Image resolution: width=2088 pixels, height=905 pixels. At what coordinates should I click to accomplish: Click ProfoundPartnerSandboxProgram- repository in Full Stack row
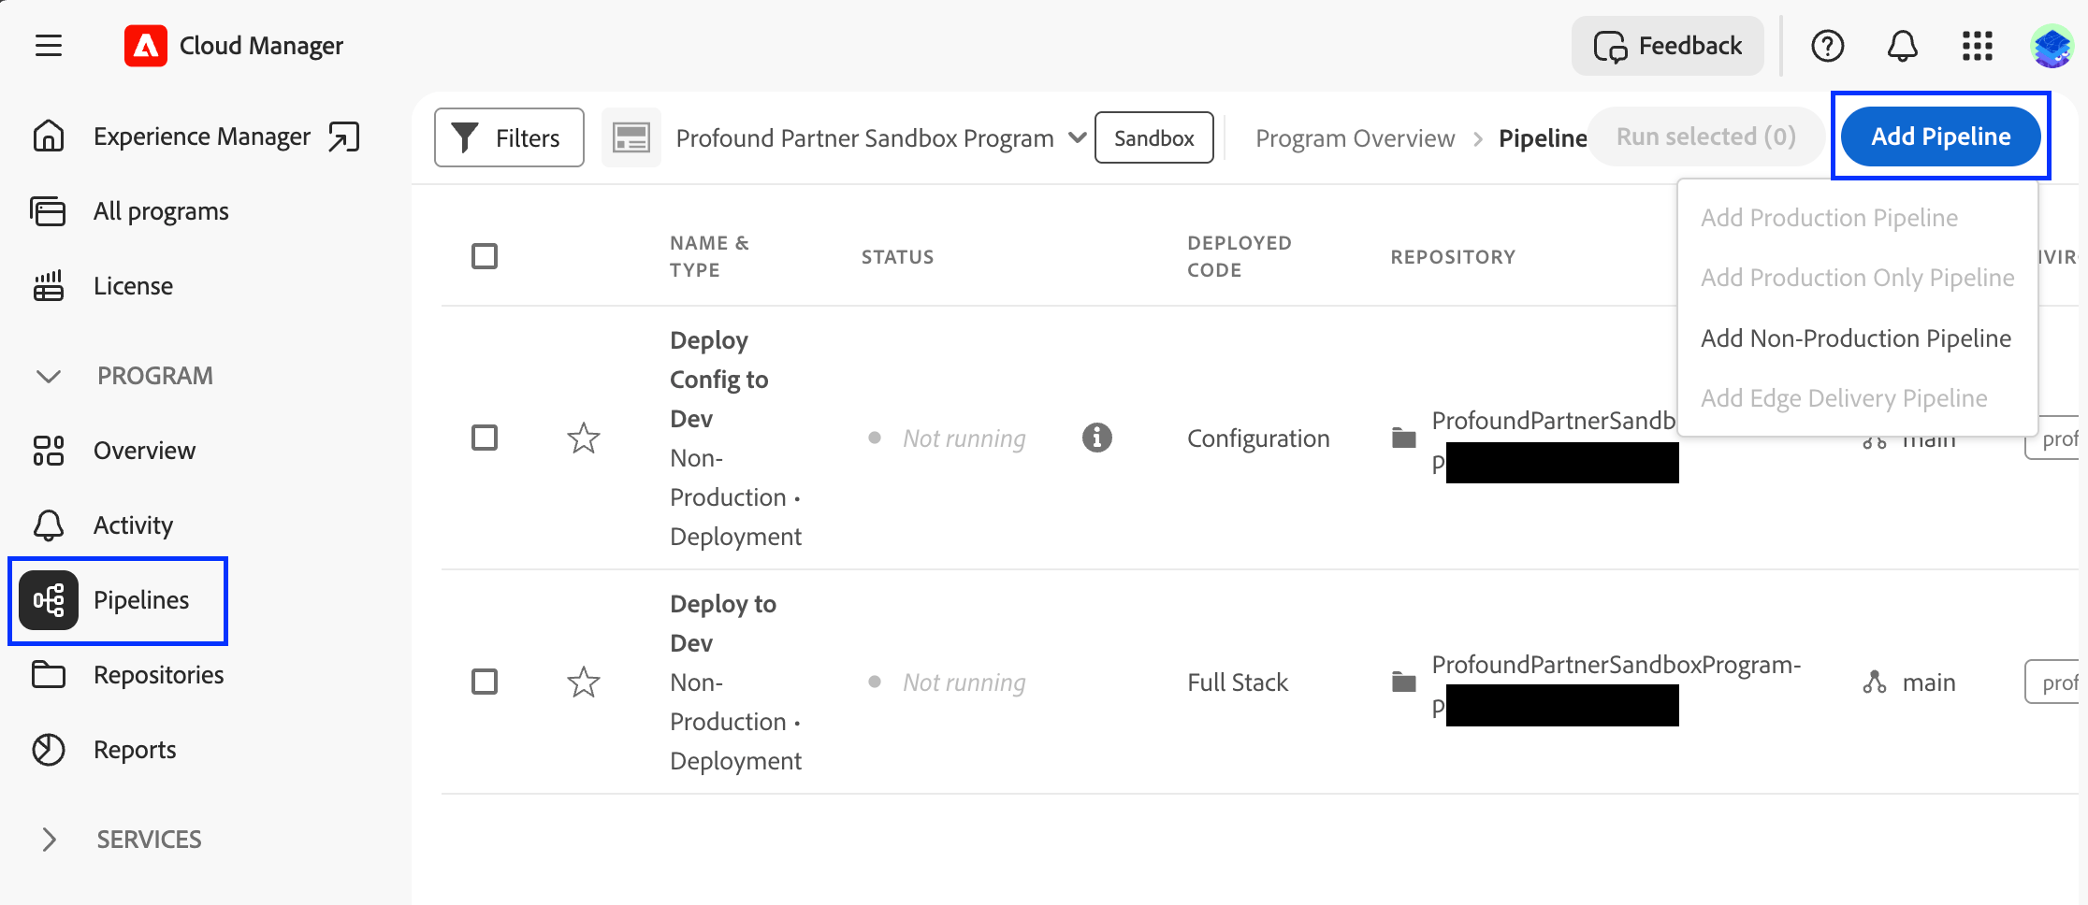[1616, 665]
